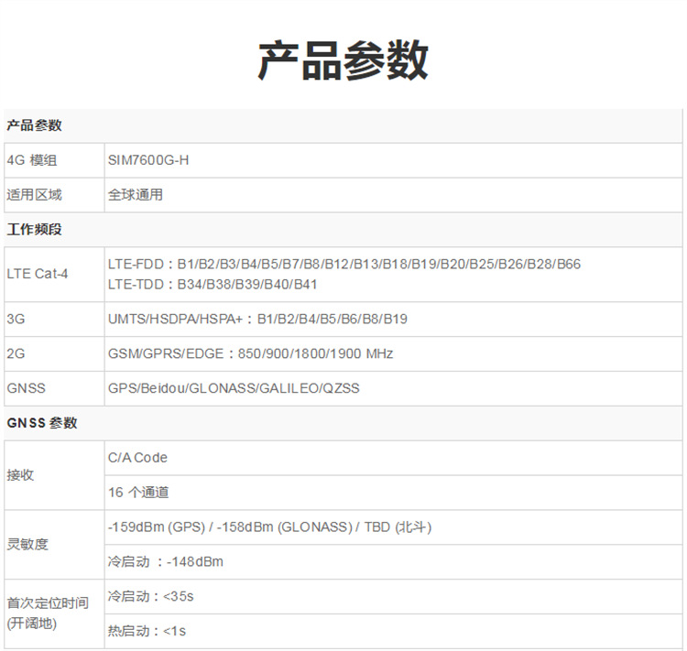
Task: Select the 接收 row label
Action: 20,475
